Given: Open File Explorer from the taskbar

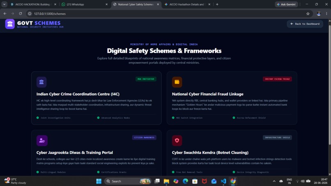Looking at the screenshot, I should 166,181.
